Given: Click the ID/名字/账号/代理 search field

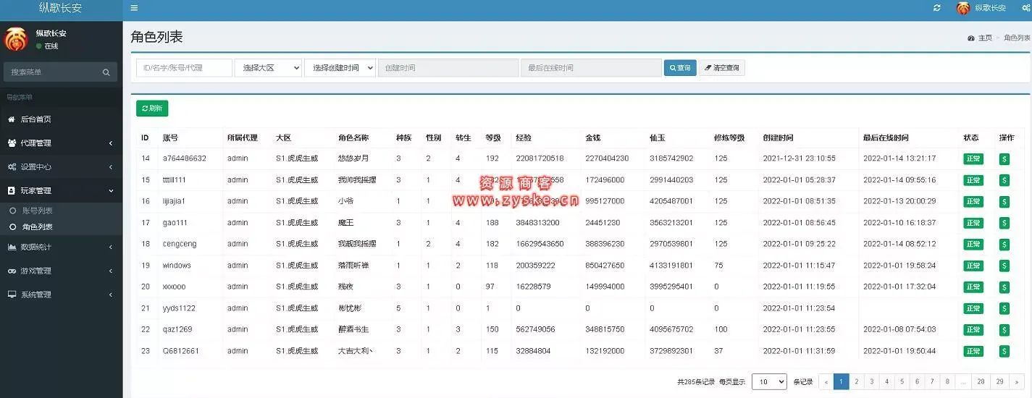Looking at the screenshot, I should point(184,67).
